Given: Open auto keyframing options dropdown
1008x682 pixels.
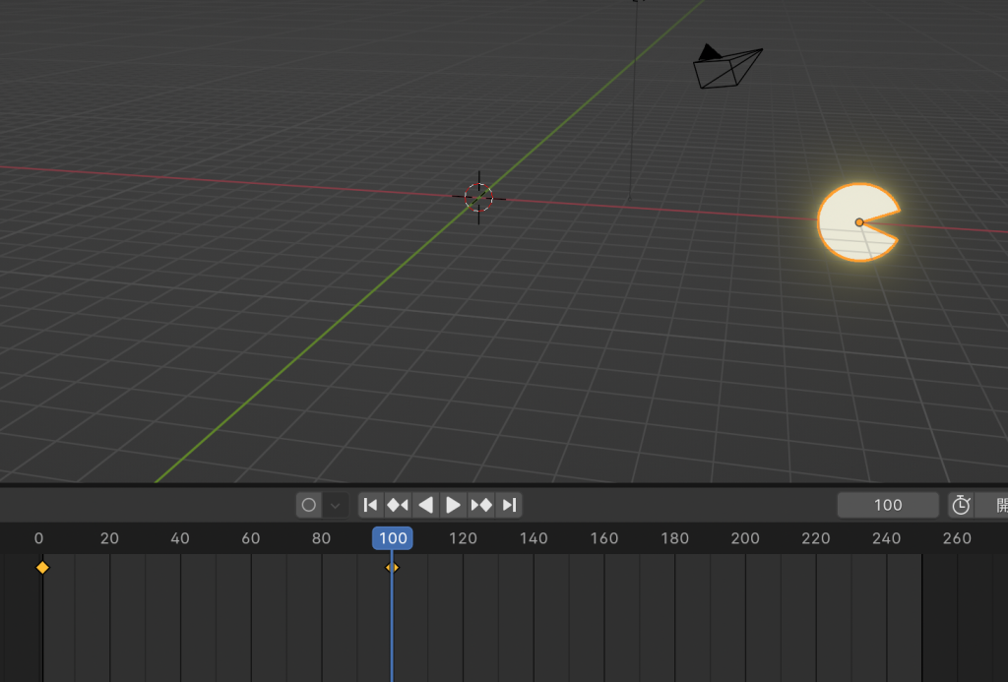Looking at the screenshot, I should (336, 505).
